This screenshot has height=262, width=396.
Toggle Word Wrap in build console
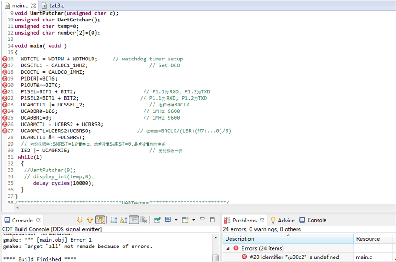tap(134, 220)
